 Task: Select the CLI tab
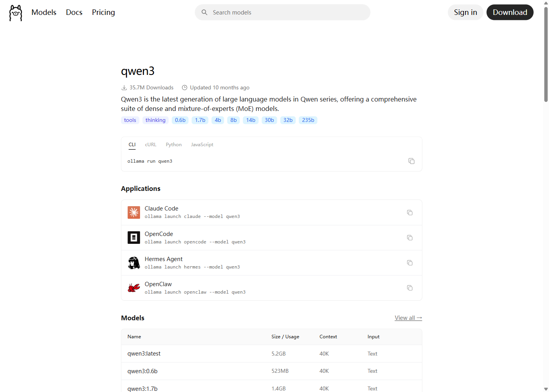pos(132,145)
